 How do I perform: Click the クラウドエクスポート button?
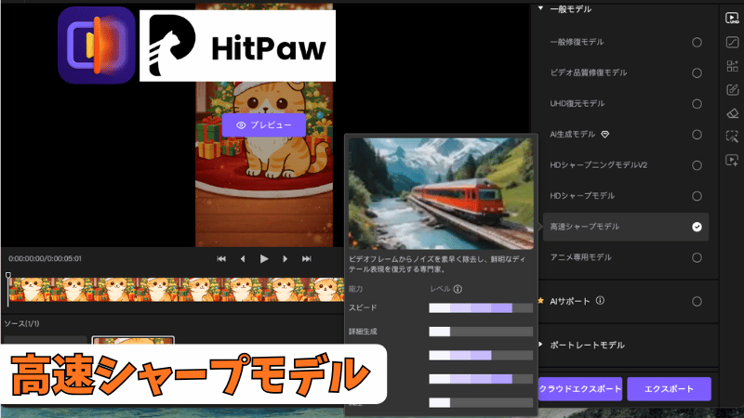tap(580, 389)
